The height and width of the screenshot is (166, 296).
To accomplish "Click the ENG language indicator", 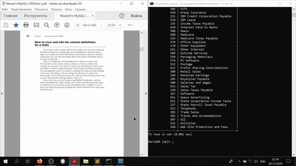I will 263,161.
